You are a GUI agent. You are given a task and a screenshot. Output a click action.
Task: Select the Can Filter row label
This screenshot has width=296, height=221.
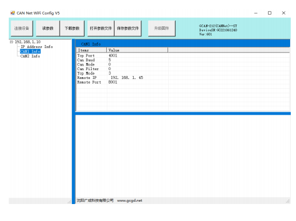(88, 69)
